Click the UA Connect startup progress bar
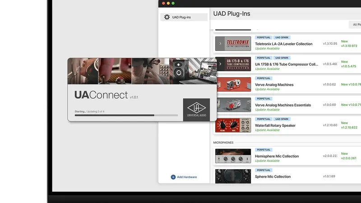Viewport: 361px width, 203px height. (x=126, y=115)
